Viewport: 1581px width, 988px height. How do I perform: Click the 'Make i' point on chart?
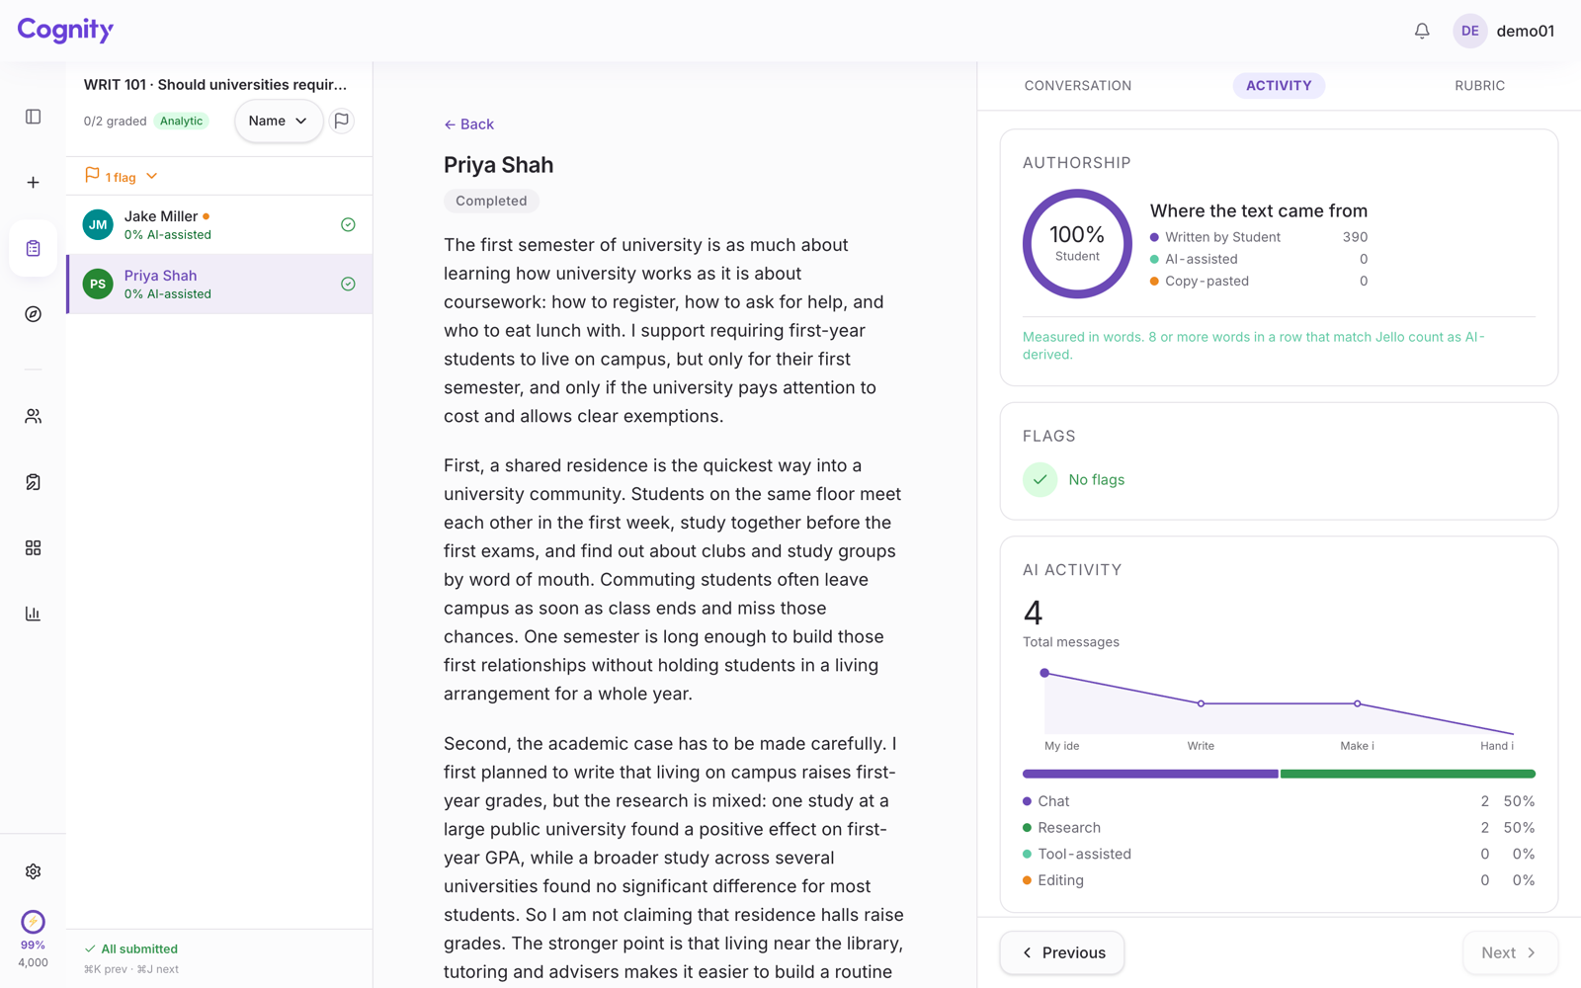[1358, 703]
